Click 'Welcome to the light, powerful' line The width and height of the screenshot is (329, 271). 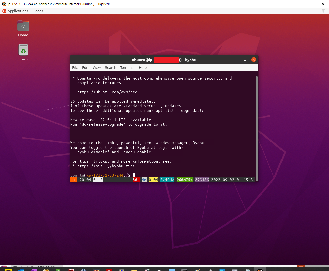(138, 143)
